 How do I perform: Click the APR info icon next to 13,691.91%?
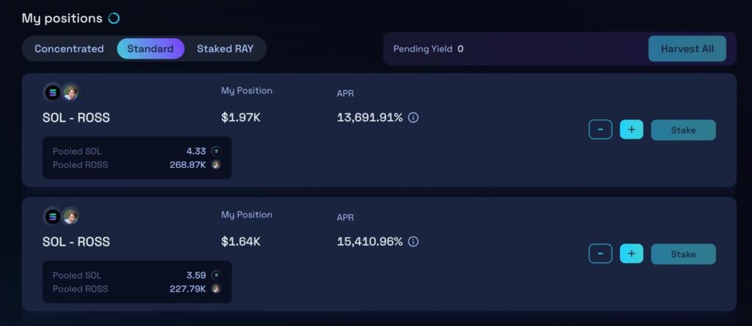tap(413, 117)
